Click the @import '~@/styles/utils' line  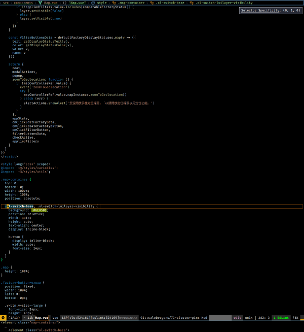25,172
